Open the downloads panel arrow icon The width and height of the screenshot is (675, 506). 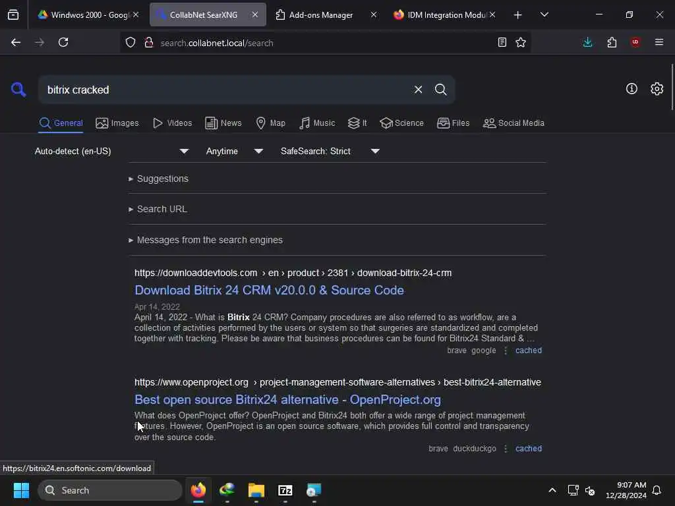(x=587, y=42)
